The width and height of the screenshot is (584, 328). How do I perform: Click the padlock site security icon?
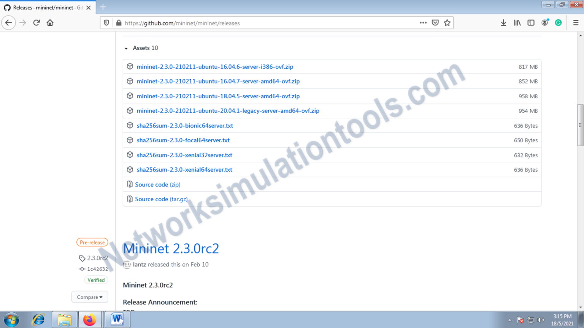pos(119,23)
